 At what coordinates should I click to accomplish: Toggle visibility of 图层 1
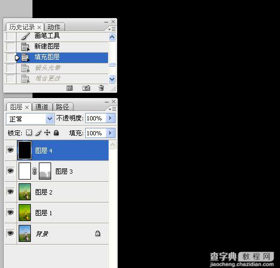tap(10, 212)
